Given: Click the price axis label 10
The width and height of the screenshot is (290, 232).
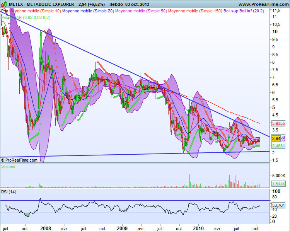Looking at the screenshot, I should (x=275, y=32).
